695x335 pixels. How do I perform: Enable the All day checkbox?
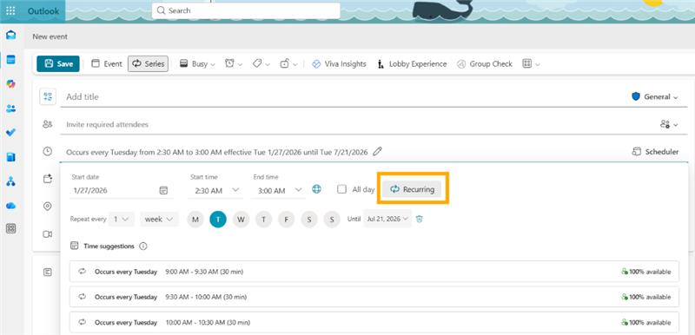pos(341,189)
